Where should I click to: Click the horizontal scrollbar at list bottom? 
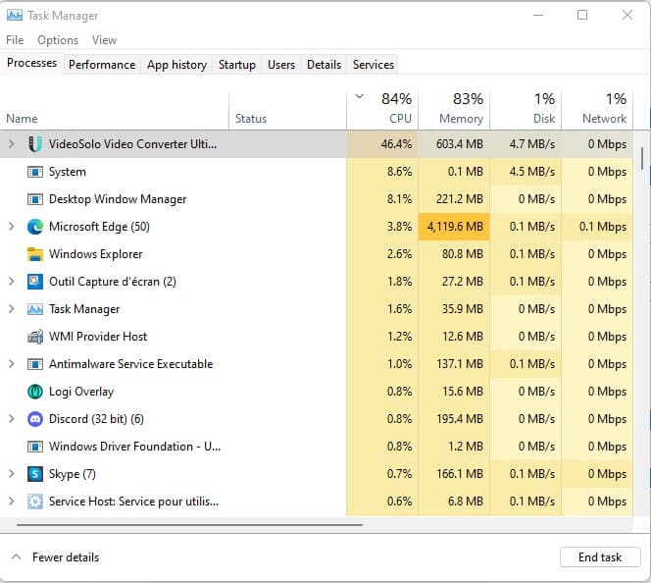point(186,525)
